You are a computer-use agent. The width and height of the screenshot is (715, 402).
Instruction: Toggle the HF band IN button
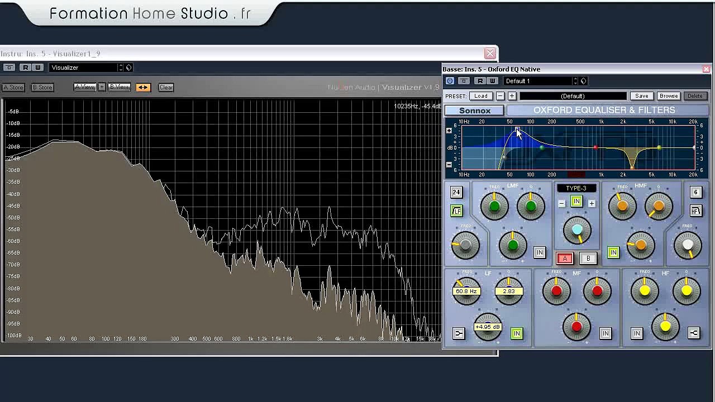click(x=636, y=333)
